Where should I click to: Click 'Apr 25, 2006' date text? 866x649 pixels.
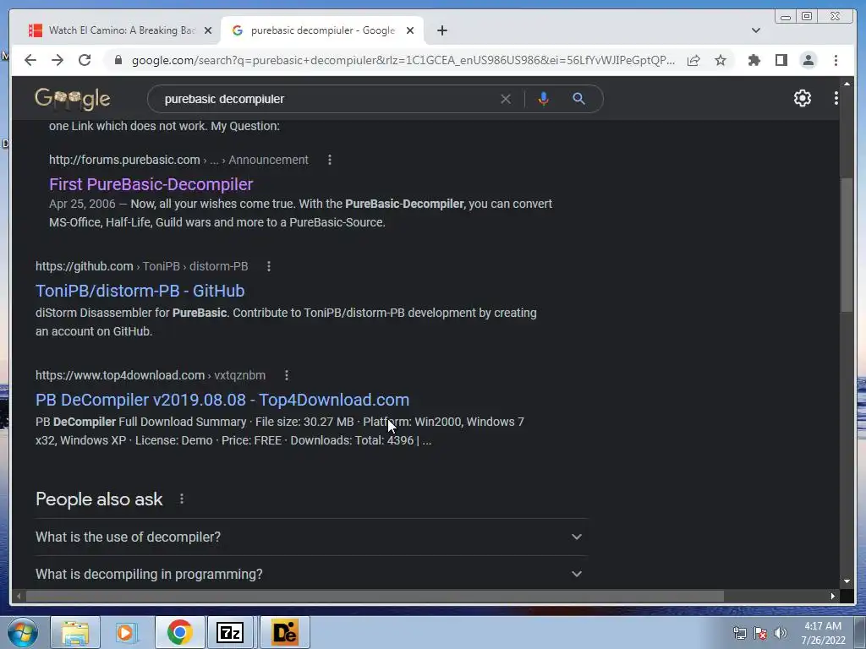coord(82,204)
